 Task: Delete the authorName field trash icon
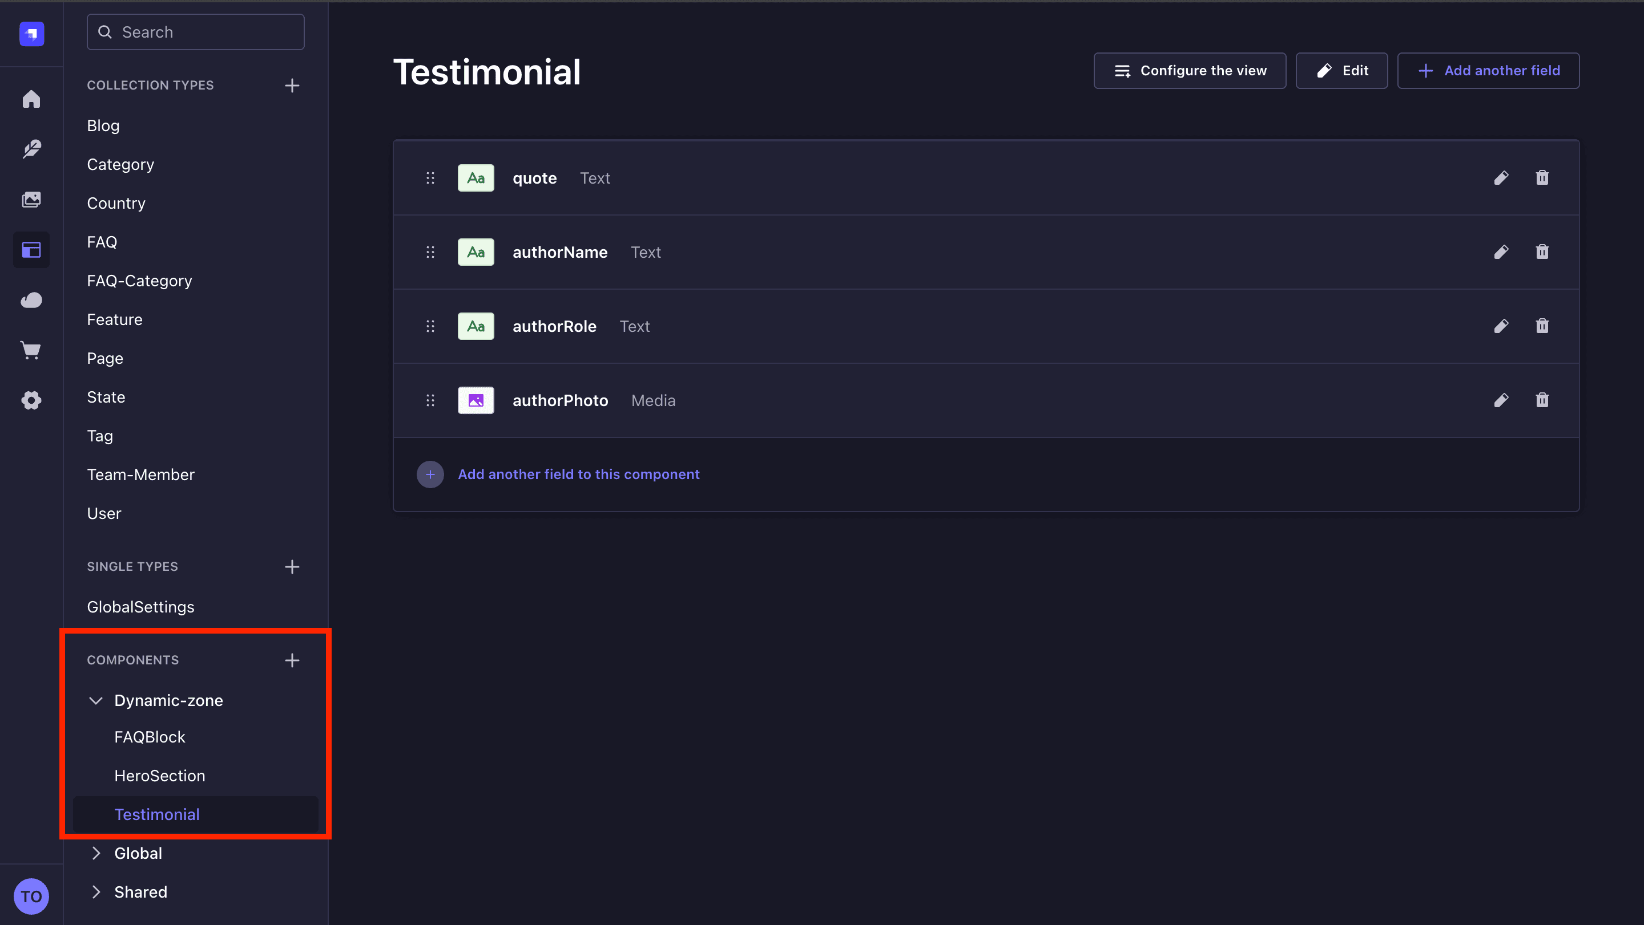1542,252
